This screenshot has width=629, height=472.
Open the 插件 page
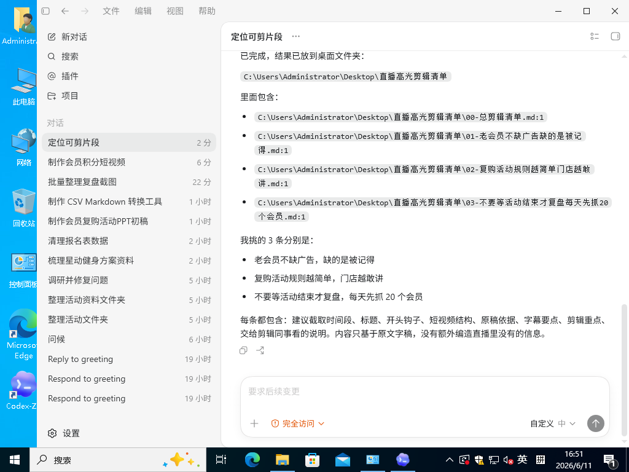(129, 76)
